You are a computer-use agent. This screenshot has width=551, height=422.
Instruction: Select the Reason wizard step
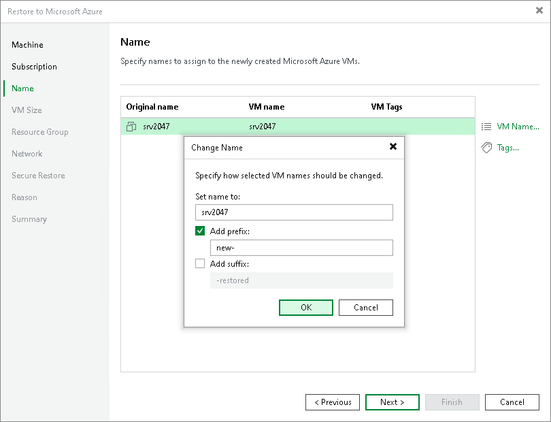24,197
